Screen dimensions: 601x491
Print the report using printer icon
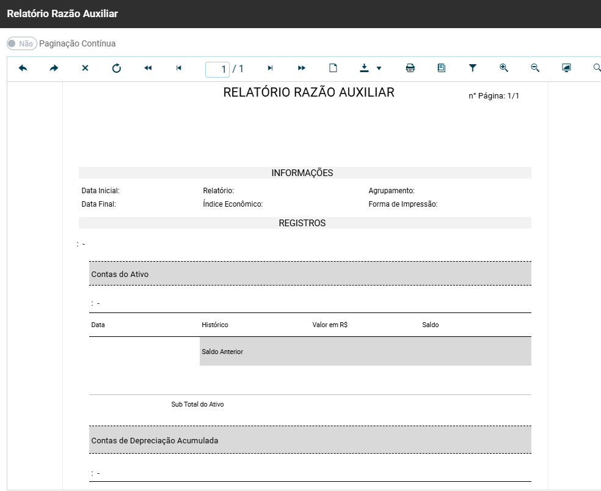point(410,68)
